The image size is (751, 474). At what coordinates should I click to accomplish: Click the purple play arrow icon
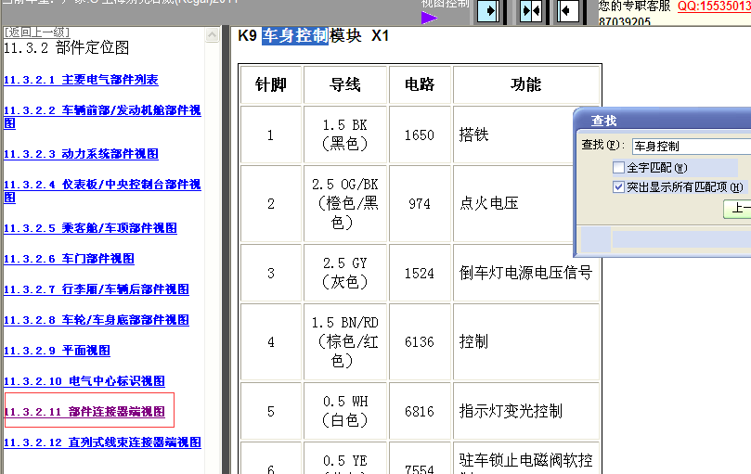point(429,18)
